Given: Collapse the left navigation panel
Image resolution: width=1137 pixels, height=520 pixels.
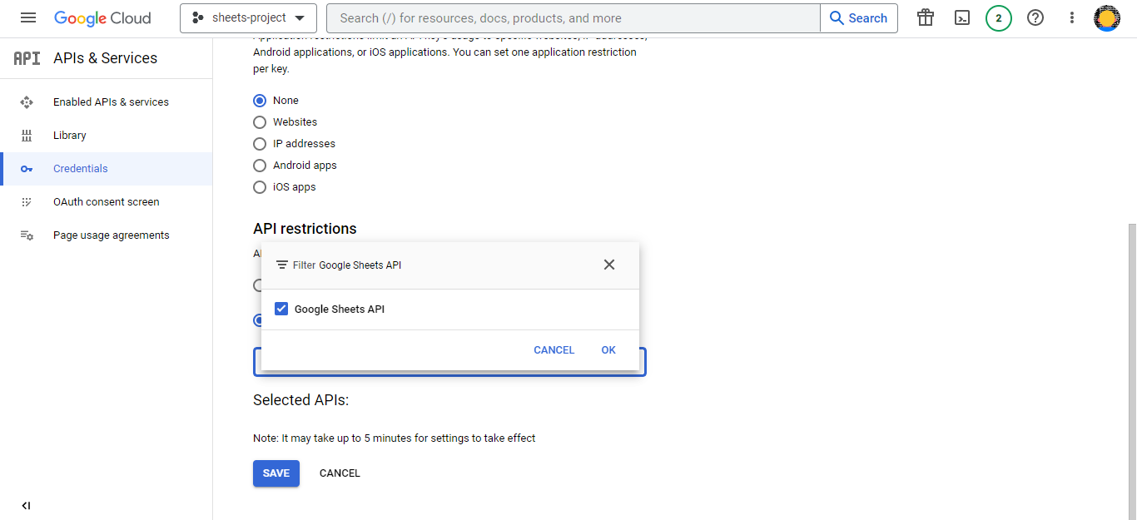Looking at the screenshot, I should (x=27, y=505).
